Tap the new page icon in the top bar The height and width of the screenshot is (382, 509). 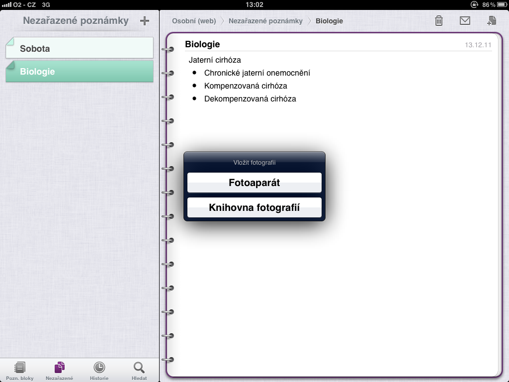click(x=492, y=20)
